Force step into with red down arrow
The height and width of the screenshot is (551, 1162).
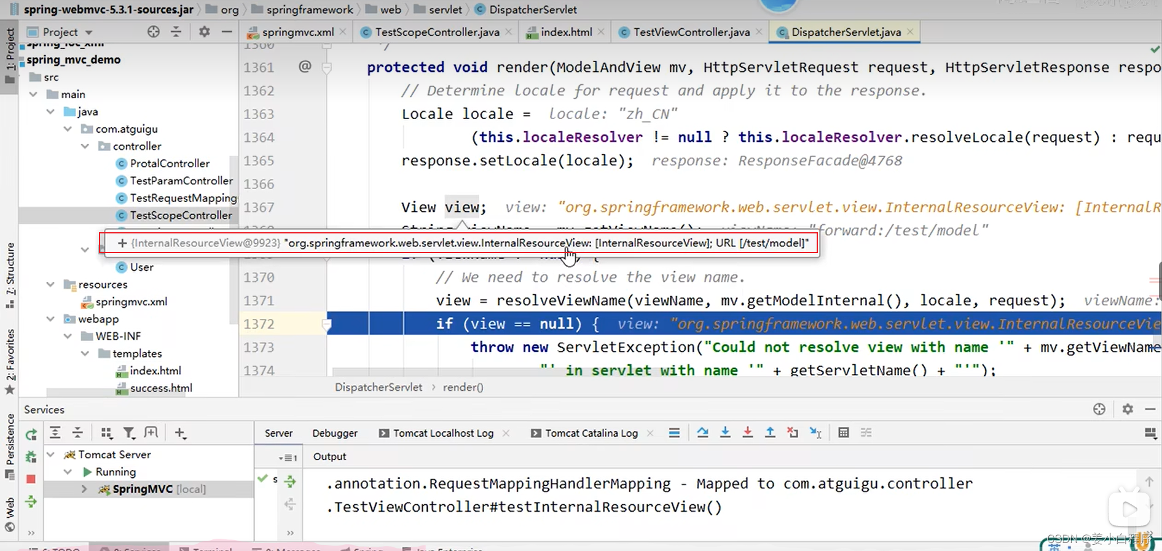pos(747,433)
